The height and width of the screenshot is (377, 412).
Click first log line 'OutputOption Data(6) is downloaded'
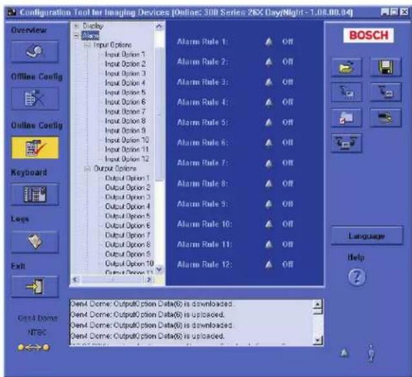tap(151, 304)
